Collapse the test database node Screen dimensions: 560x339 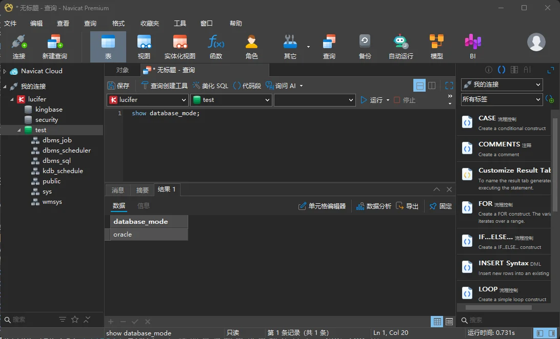(19, 130)
